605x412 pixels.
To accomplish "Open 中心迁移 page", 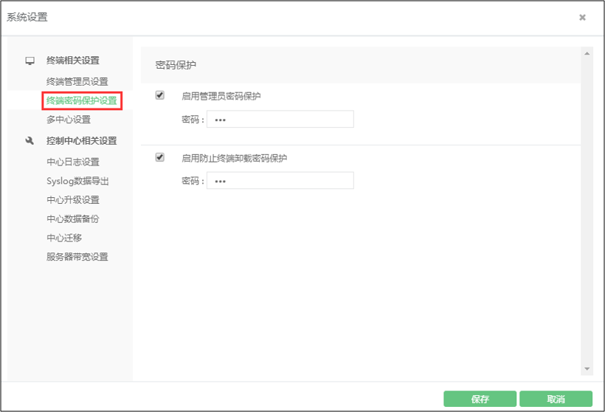I will point(64,238).
